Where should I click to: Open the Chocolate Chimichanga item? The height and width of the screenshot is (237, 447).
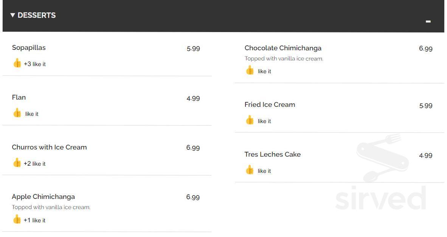pyautogui.click(x=283, y=48)
